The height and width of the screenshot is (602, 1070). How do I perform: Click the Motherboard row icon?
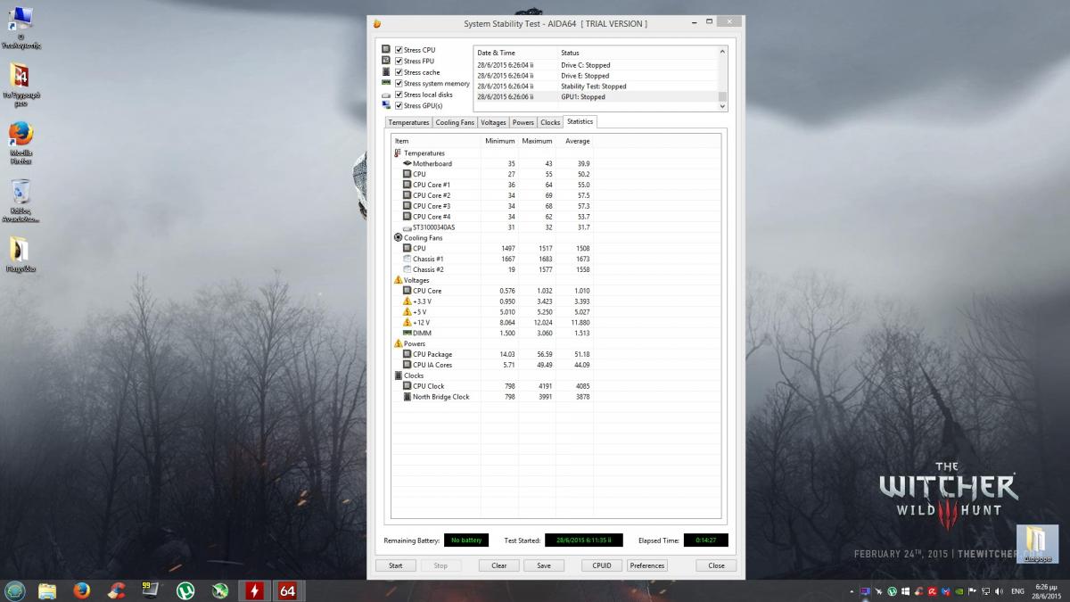coord(407,164)
